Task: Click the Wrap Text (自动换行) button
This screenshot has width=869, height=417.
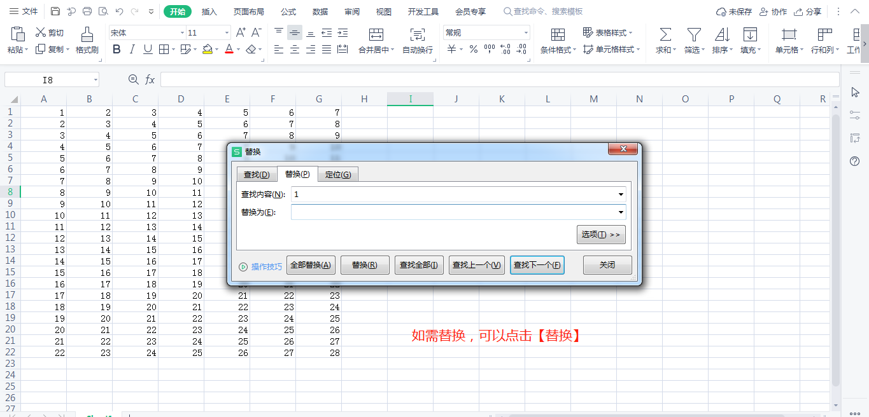Action: (x=418, y=41)
